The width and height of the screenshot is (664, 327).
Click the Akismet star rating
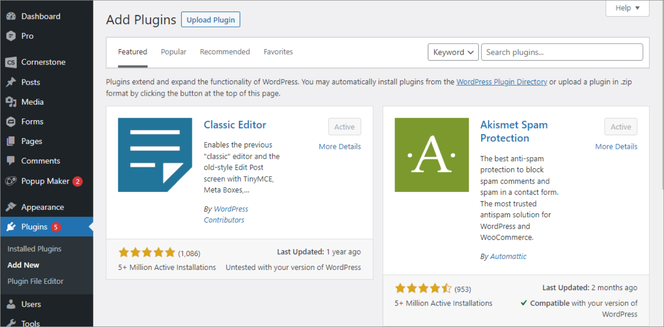tap(423, 288)
